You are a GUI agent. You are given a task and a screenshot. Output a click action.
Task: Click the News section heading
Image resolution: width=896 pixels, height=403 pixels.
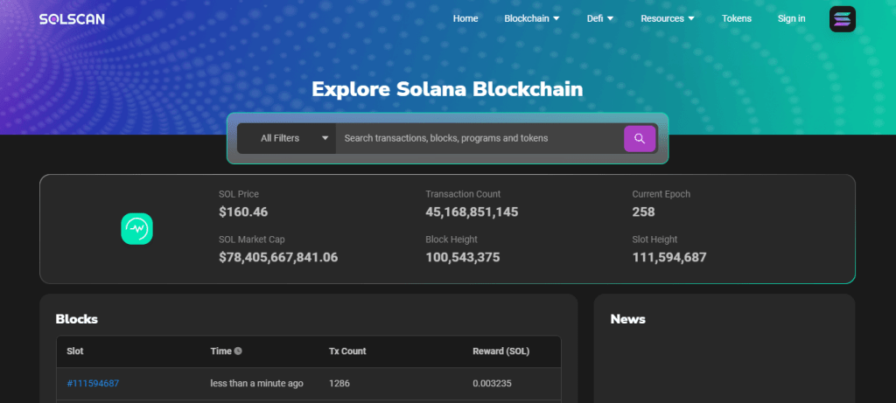point(627,319)
